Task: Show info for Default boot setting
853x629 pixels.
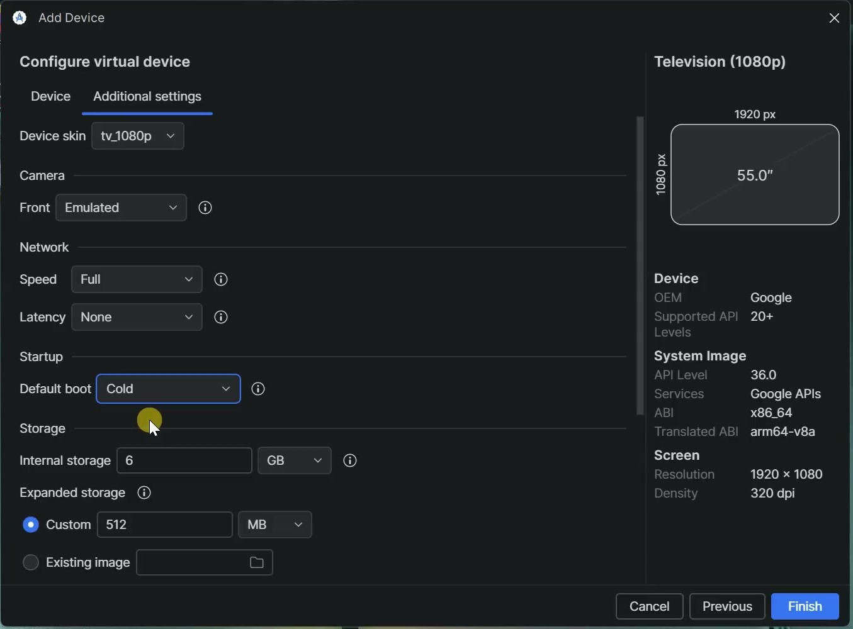Action: pyautogui.click(x=259, y=389)
